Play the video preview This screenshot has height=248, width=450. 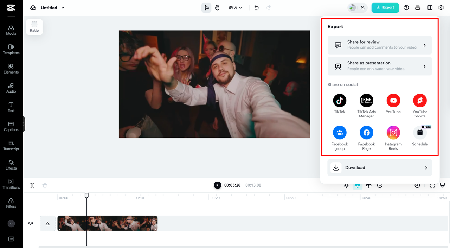pyautogui.click(x=218, y=185)
